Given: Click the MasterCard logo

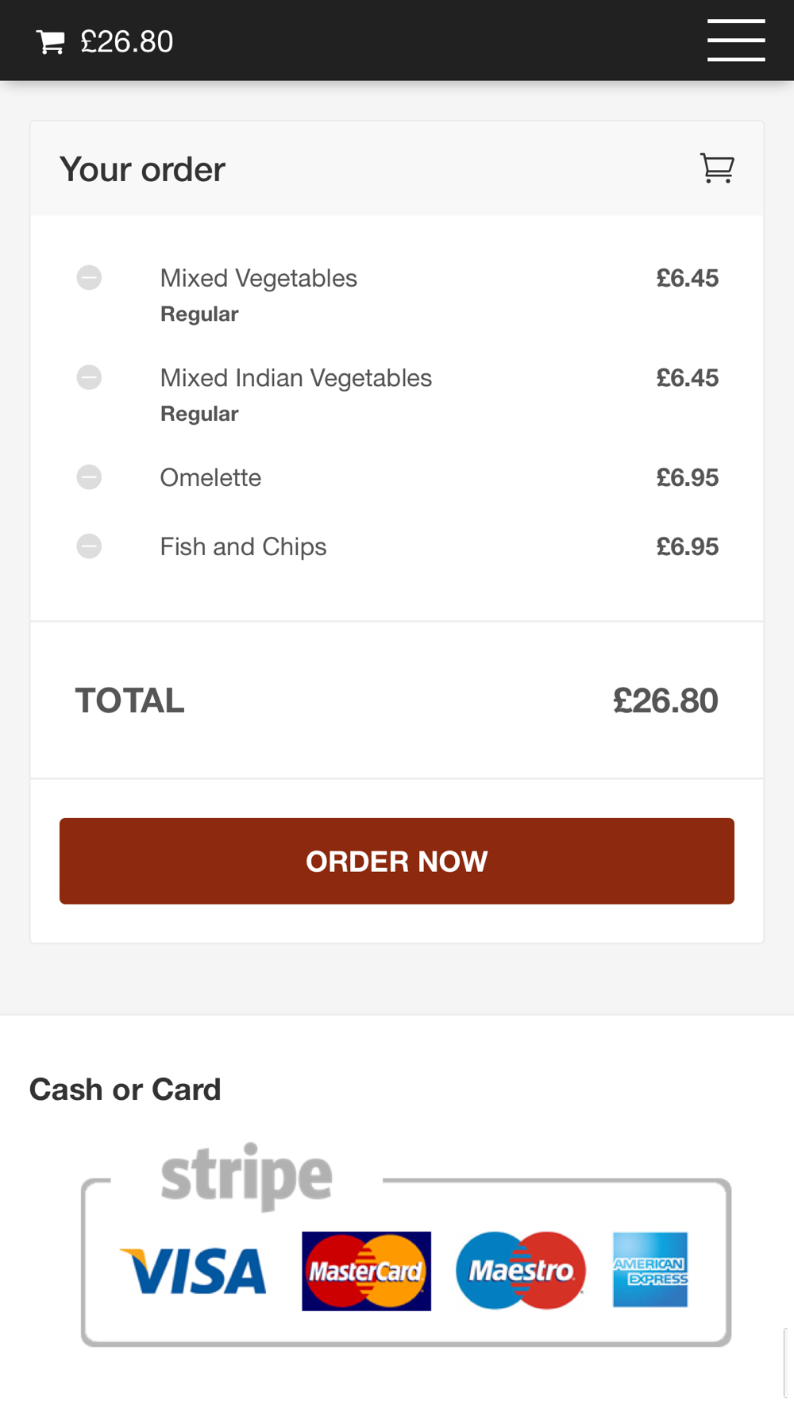Looking at the screenshot, I should point(366,1271).
